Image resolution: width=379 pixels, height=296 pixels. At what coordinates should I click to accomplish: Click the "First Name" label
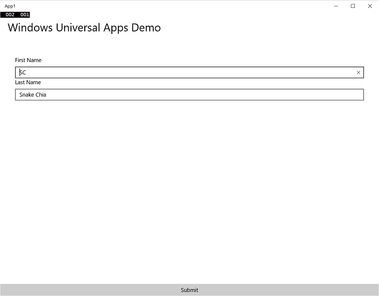[x=28, y=60]
